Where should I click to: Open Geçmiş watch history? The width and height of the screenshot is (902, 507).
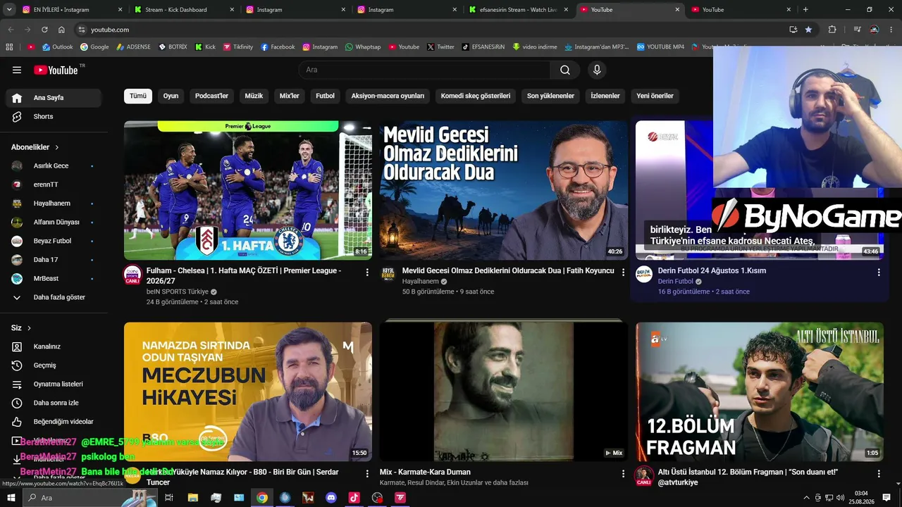click(54, 365)
